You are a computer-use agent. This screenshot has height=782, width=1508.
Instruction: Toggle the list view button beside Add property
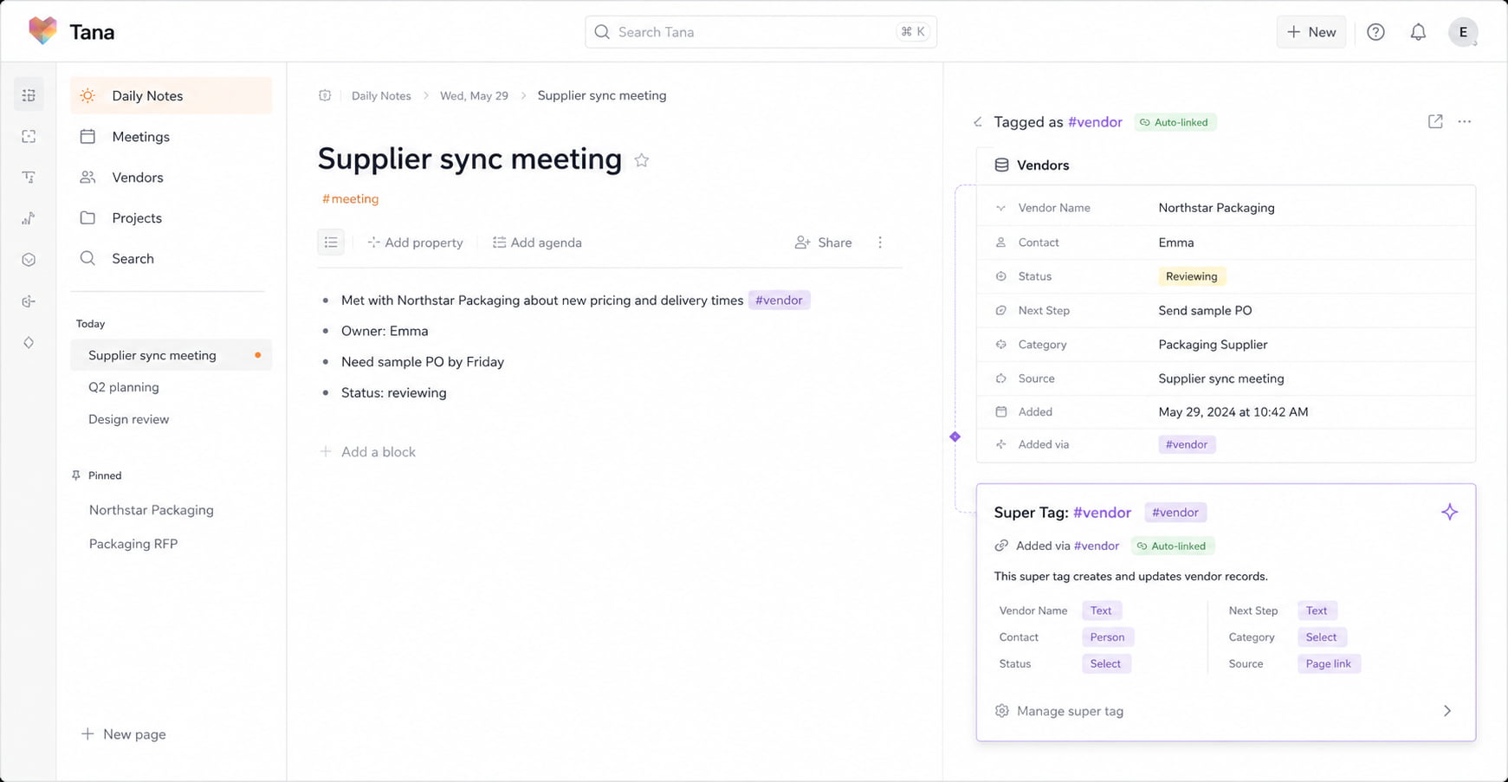click(x=331, y=242)
